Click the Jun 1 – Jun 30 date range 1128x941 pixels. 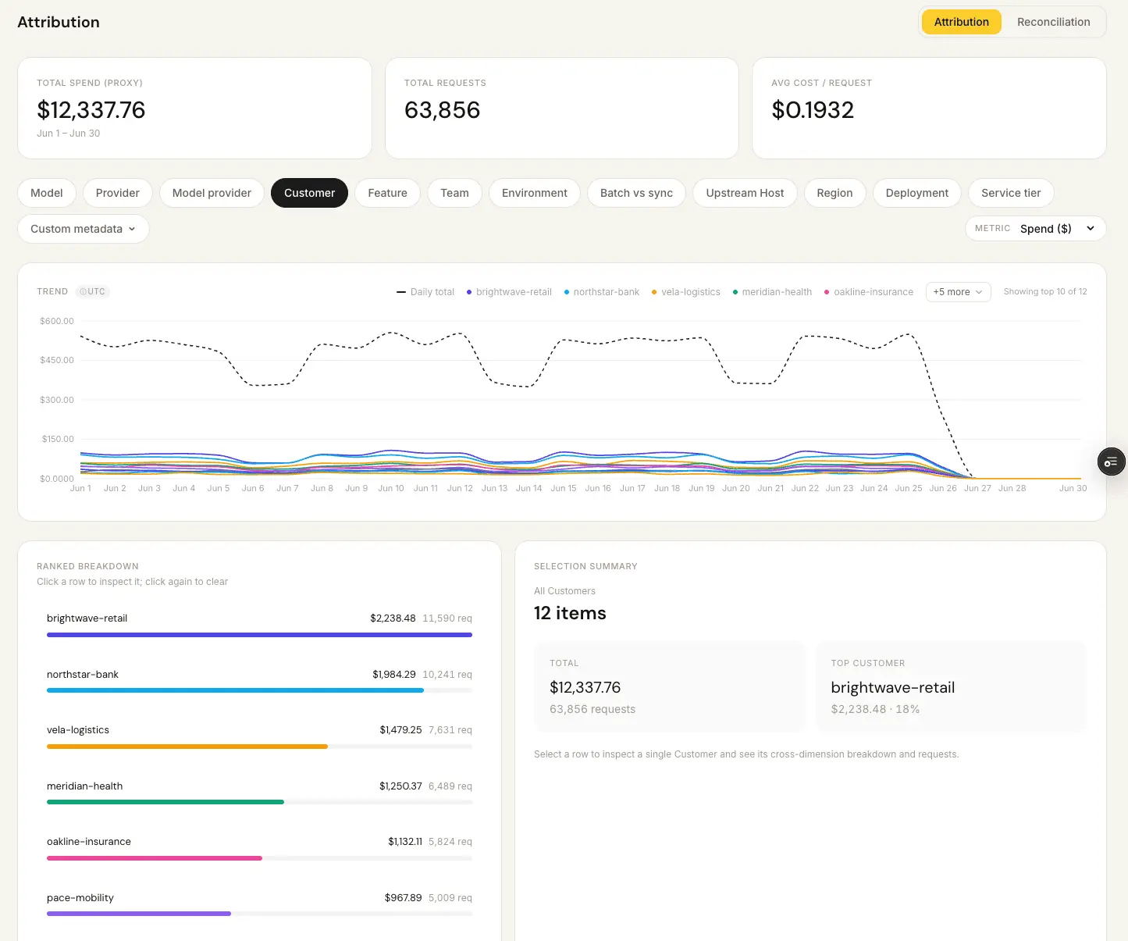(x=69, y=134)
